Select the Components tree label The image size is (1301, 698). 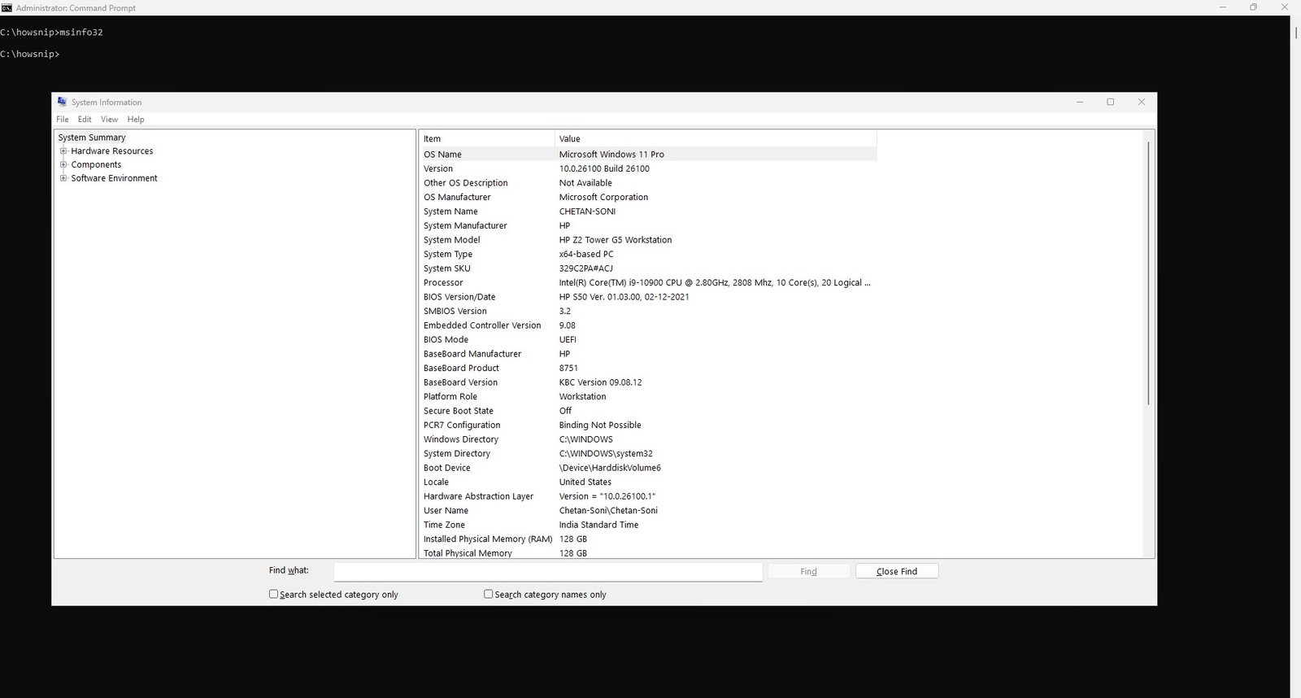pyautogui.click(x=96, y=164)
